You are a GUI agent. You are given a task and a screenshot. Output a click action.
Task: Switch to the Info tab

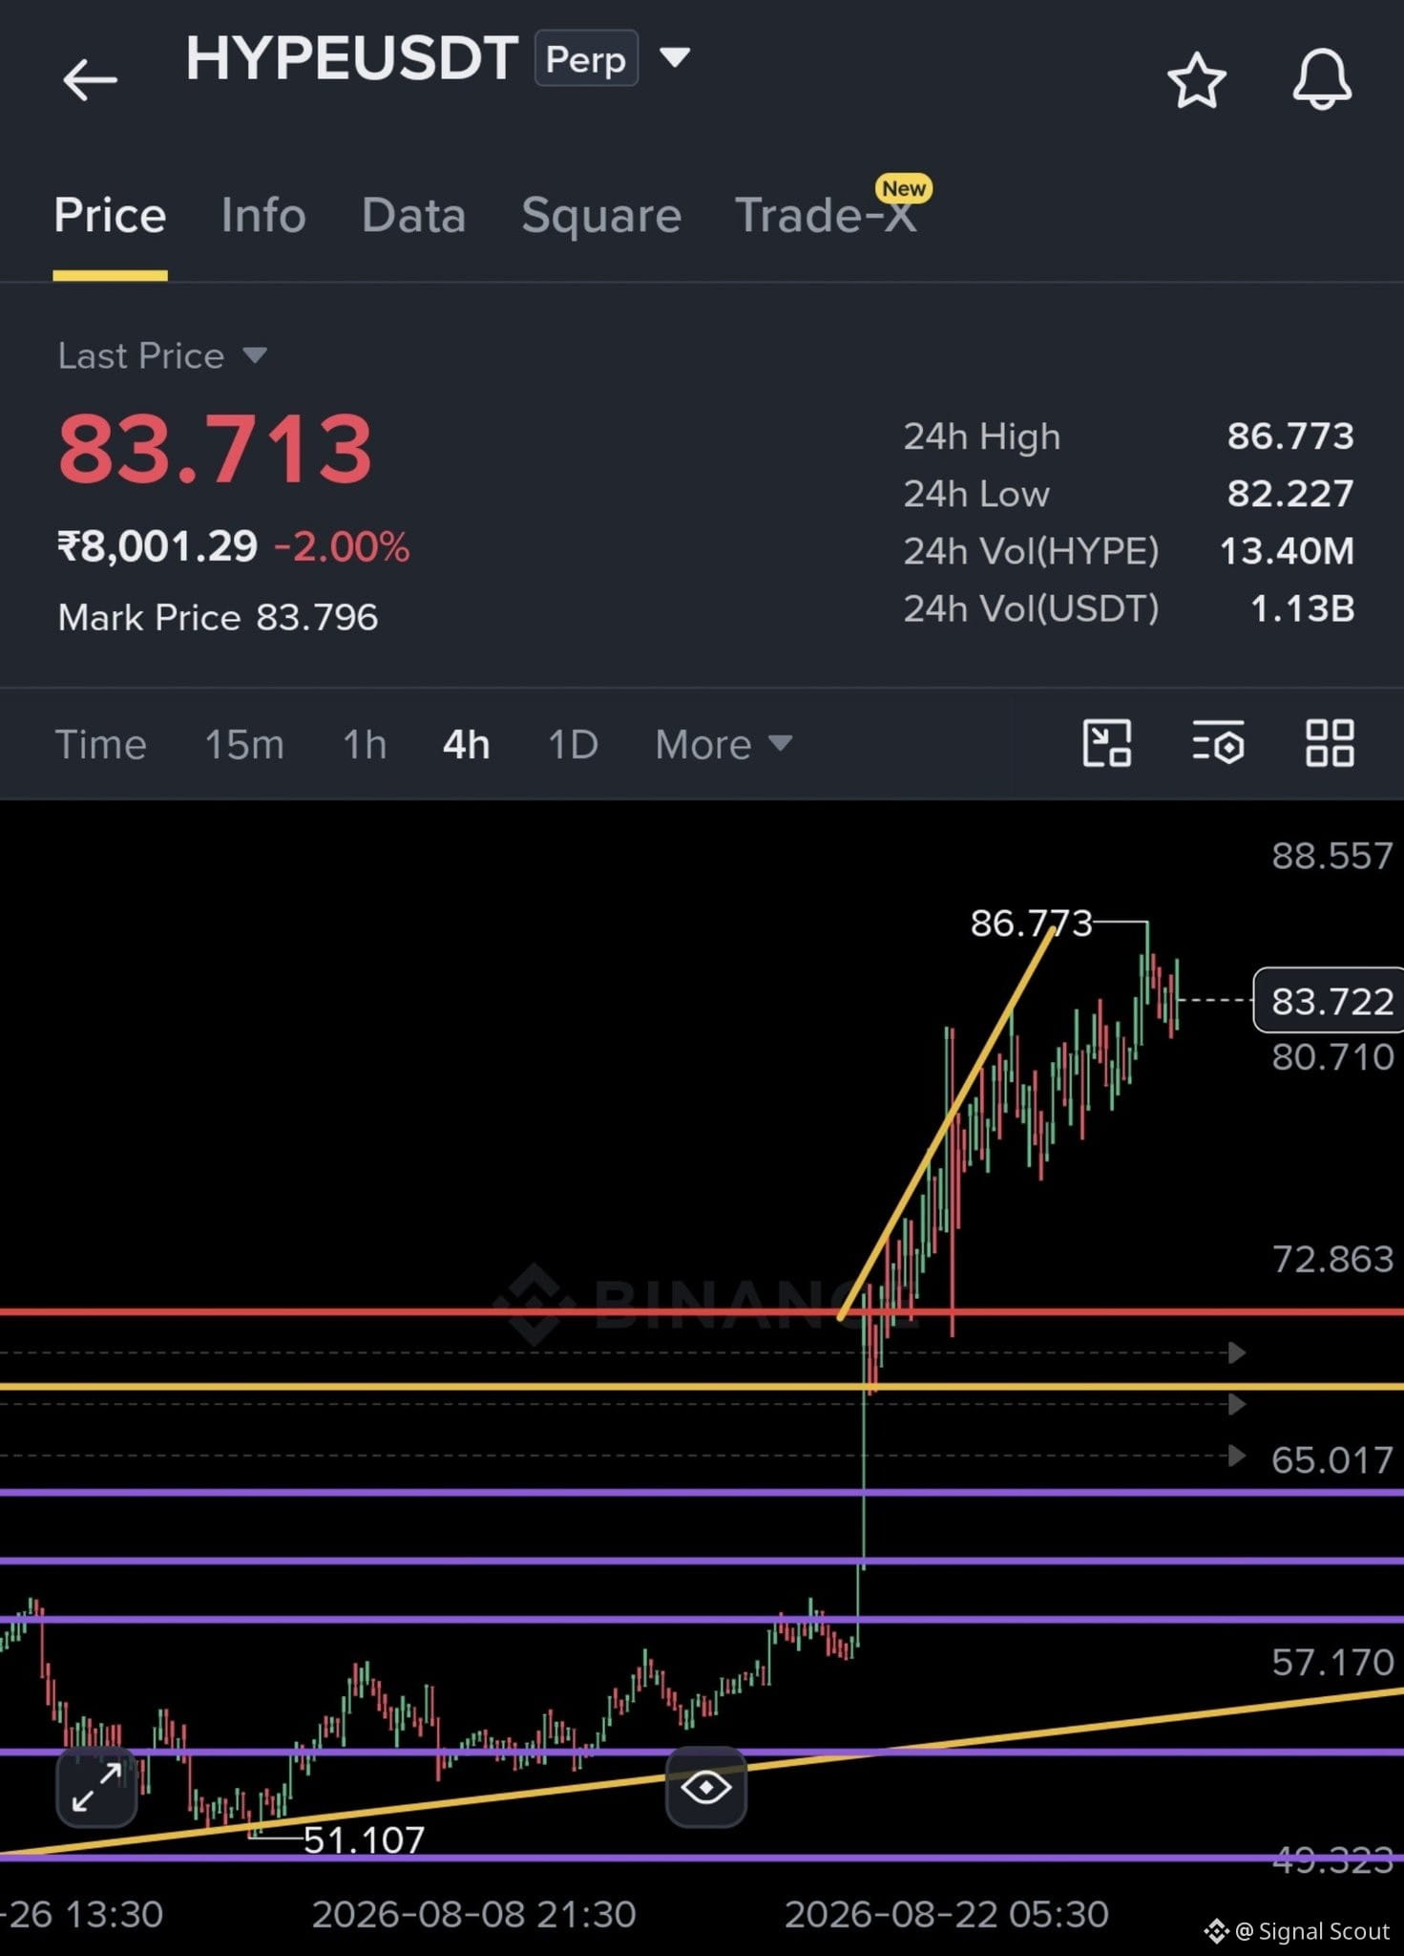click(x=263, y=215)
